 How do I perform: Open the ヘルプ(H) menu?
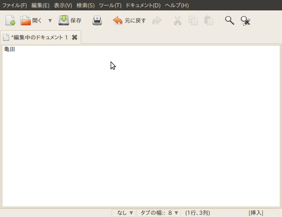click(x=177, y=5)
